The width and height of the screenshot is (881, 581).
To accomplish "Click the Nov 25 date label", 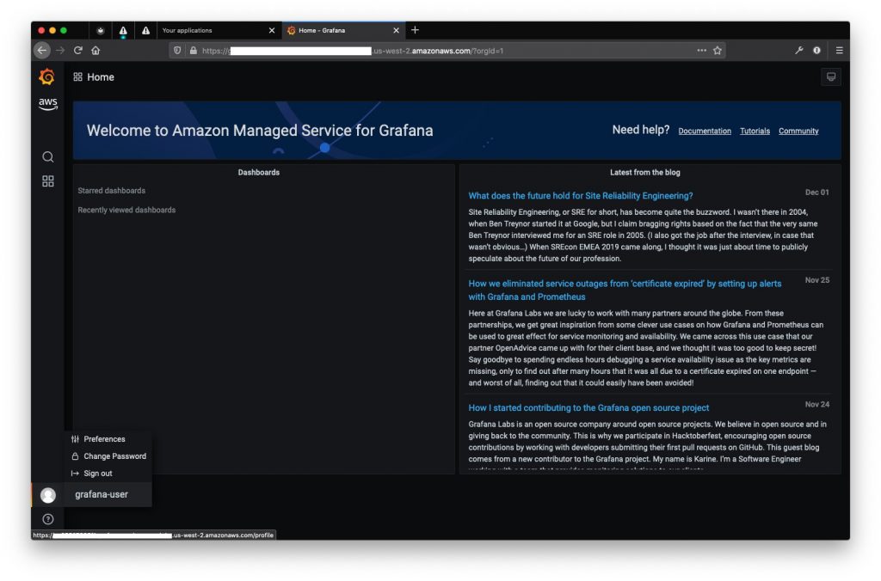I will pyautogui.click(x=817, y=280).
